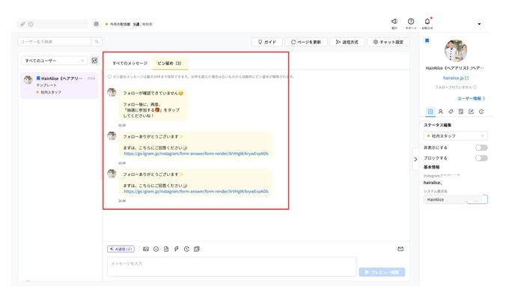Toggle the ブロックする switch
This screenshot has width=524, height=295.
(481, 158)
